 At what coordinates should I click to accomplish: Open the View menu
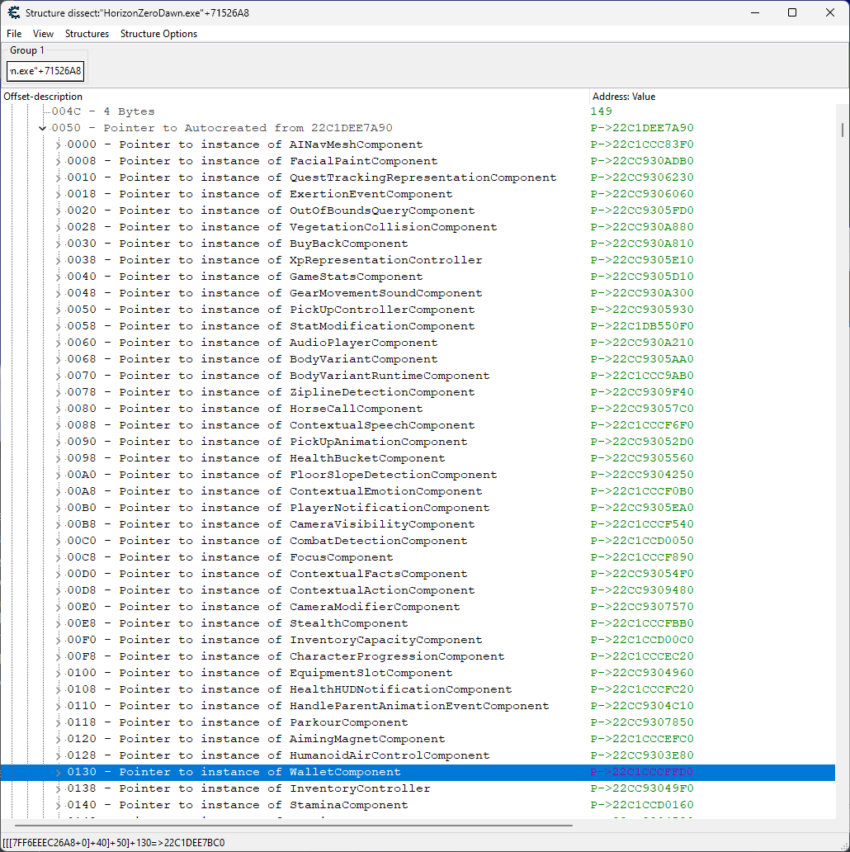(x=43, y=34)
